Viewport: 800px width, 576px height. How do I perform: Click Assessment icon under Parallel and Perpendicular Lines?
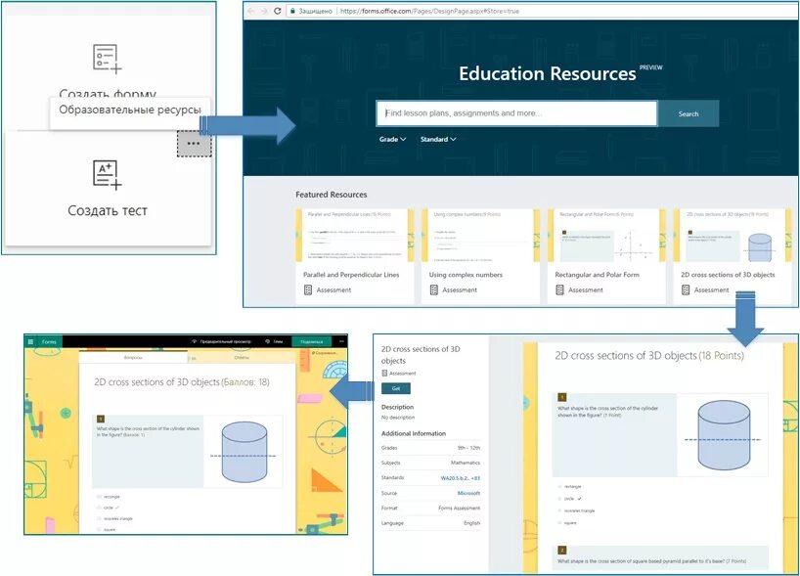click(308, 289)
